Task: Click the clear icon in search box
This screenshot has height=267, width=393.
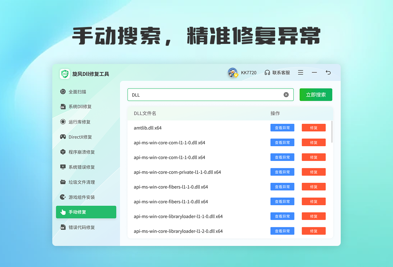Action: point(286,95)
